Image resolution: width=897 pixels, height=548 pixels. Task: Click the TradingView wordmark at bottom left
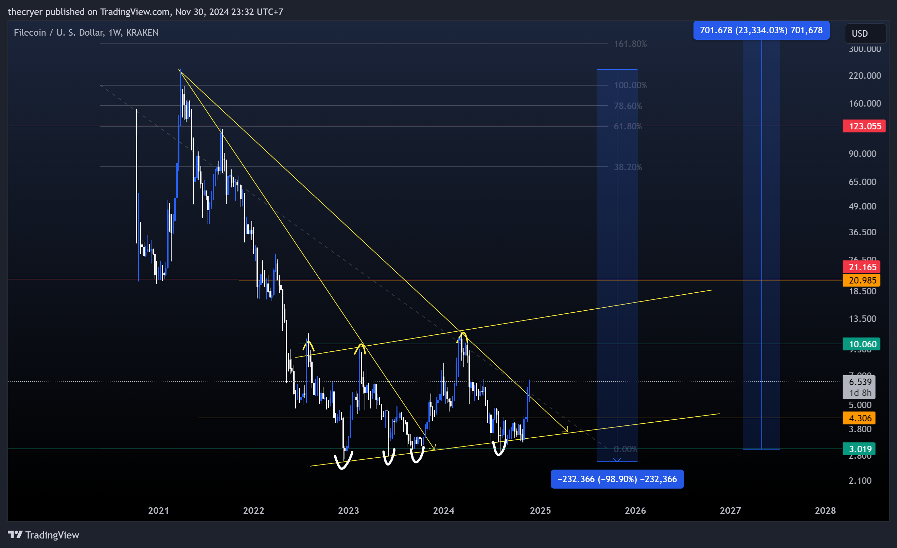(52, 535)
